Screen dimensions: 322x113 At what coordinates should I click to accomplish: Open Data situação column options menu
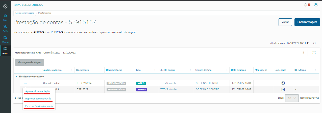click(250, 70)
